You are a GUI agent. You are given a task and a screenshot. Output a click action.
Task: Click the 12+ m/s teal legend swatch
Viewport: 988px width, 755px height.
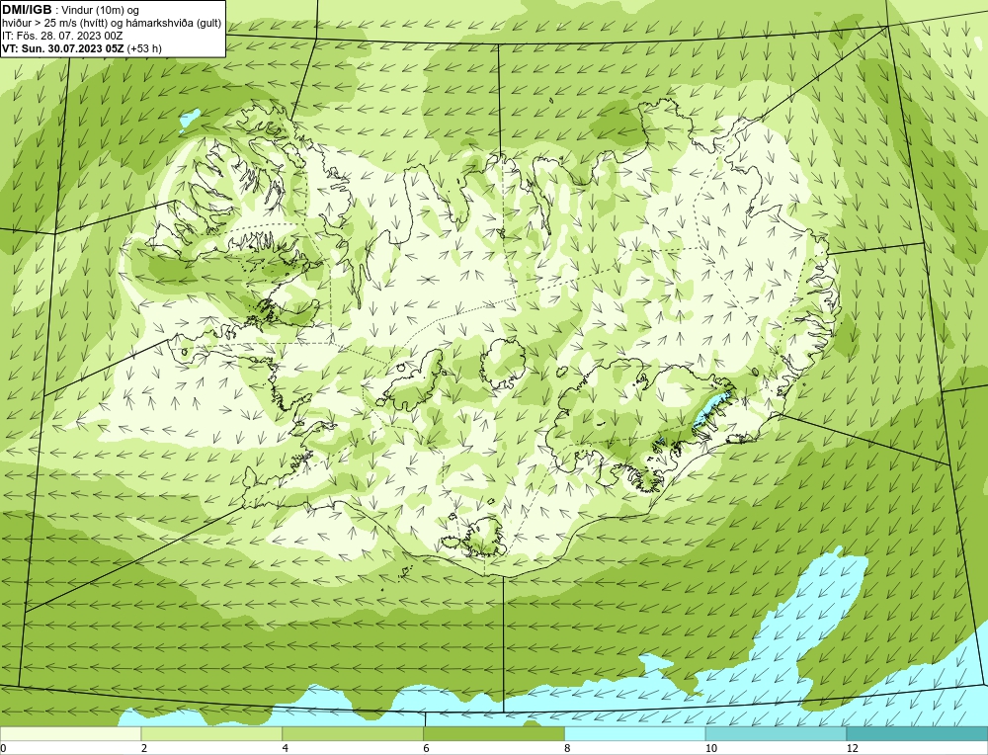918,733
